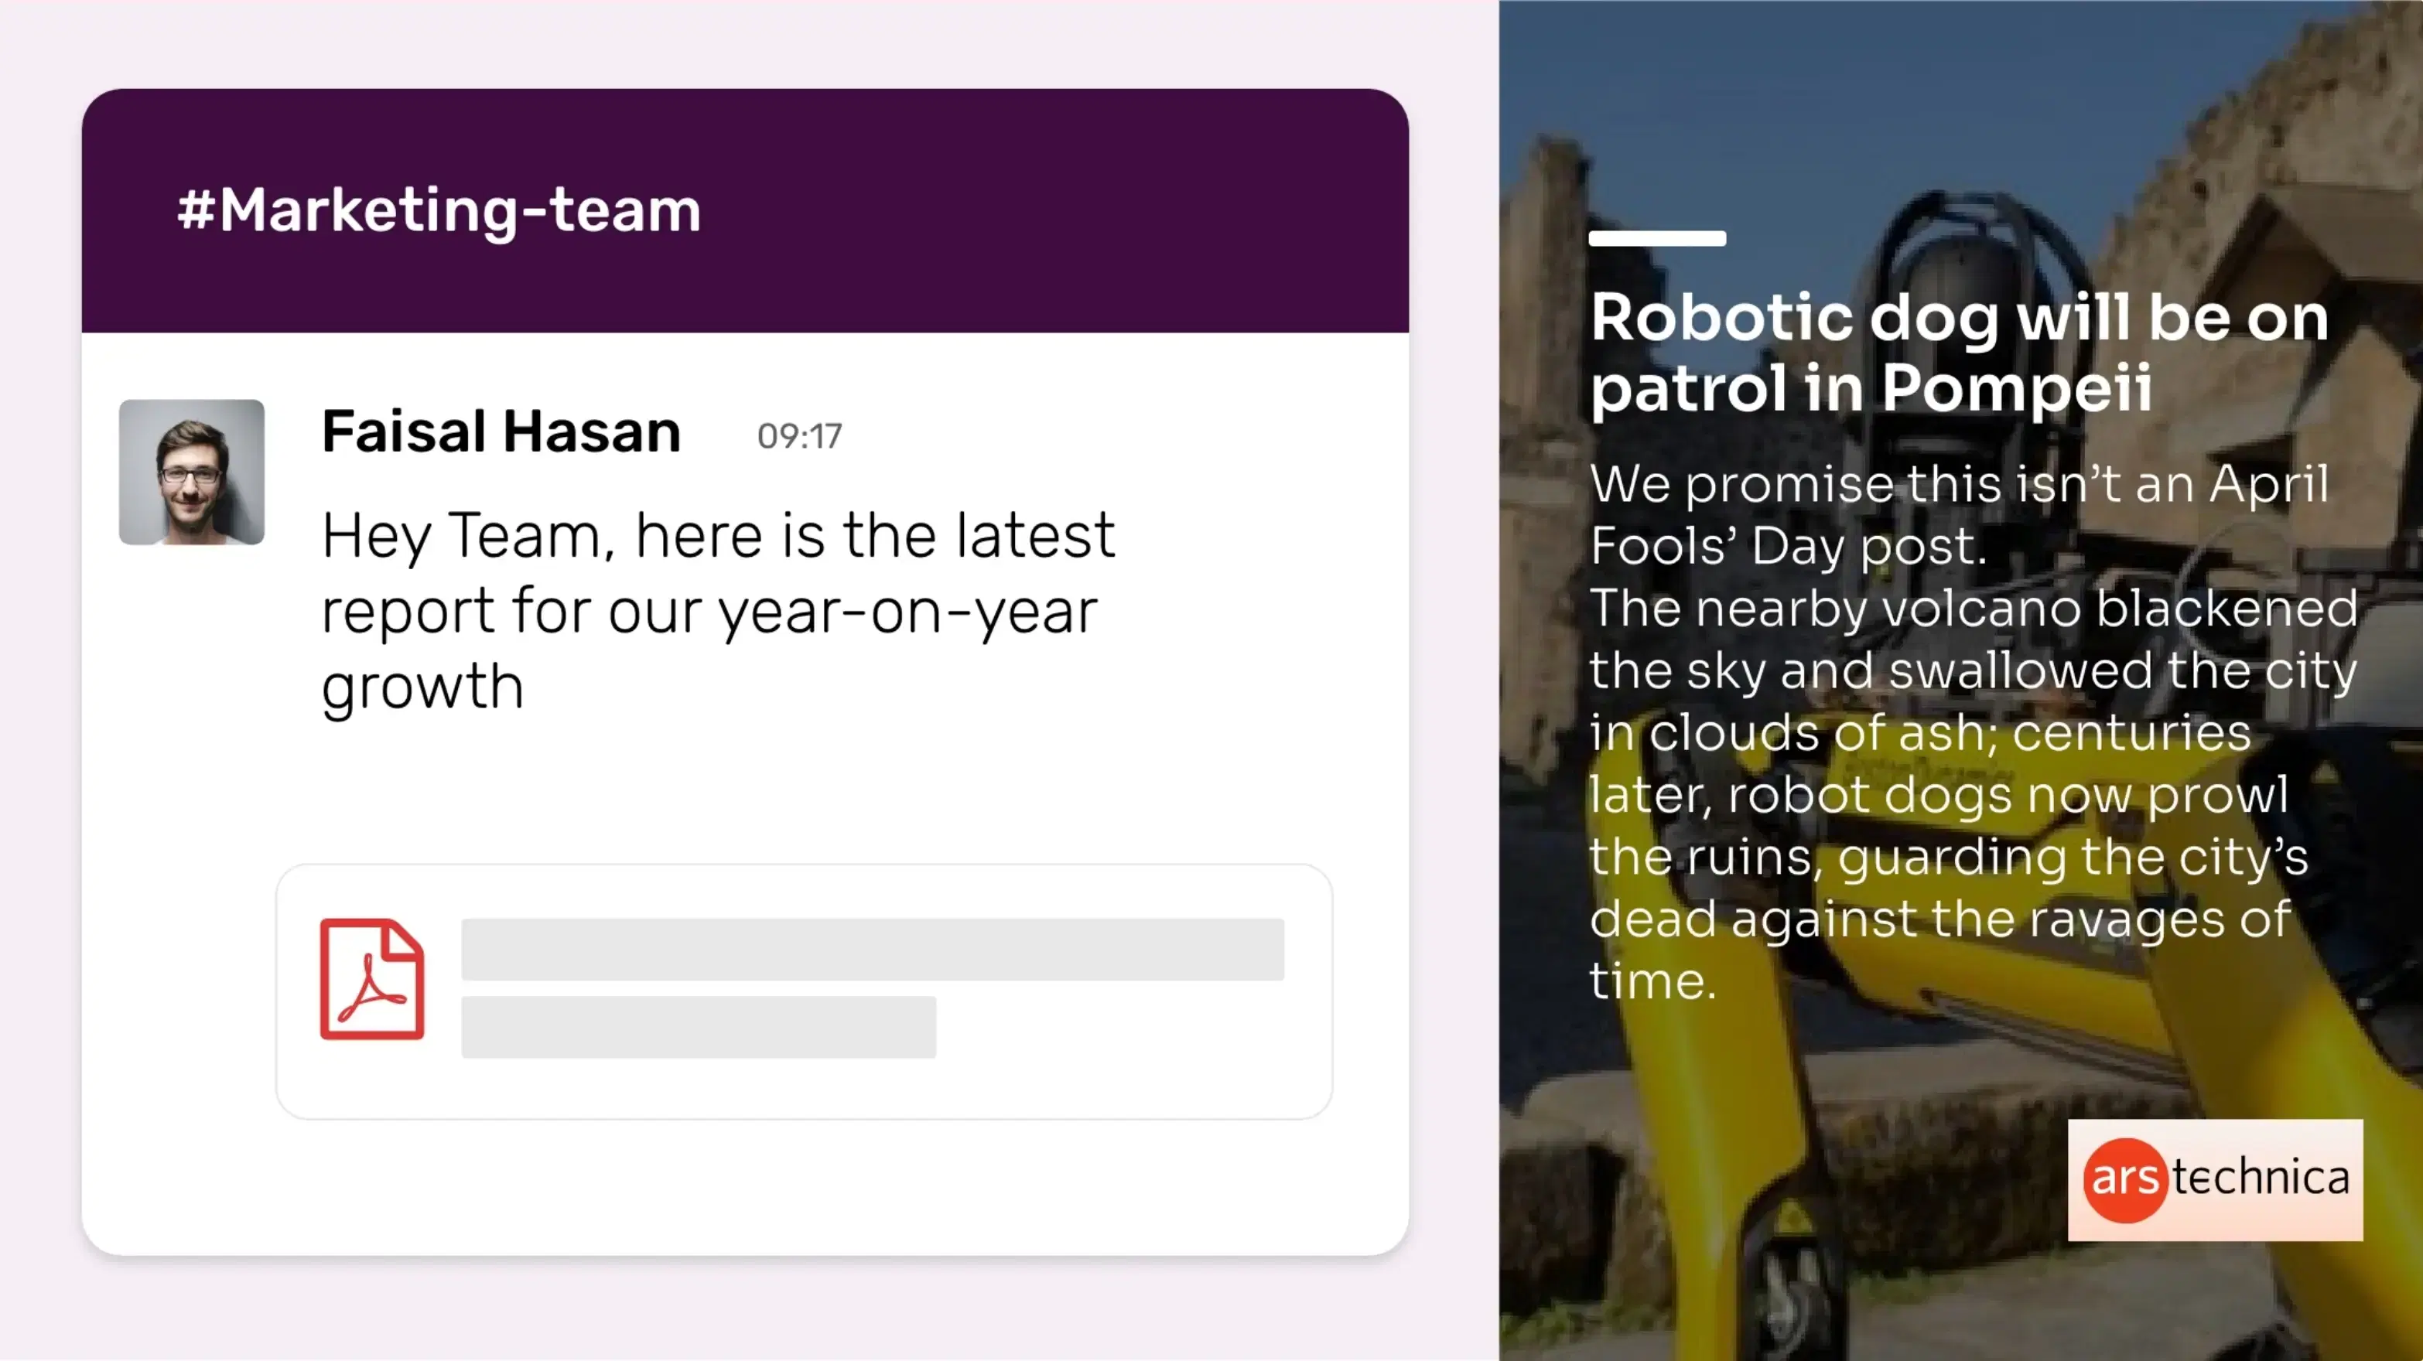
Task: Open the red PDF file icon
Action: coord(371,978)
